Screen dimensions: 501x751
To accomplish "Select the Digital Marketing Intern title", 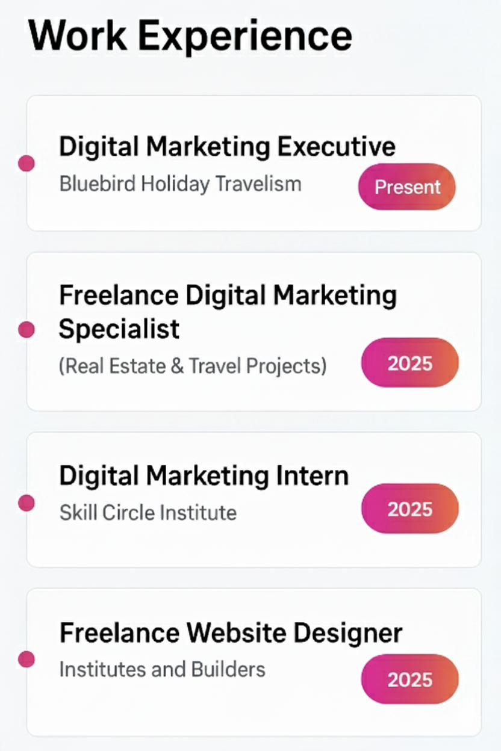I will [x=204, y=476].
